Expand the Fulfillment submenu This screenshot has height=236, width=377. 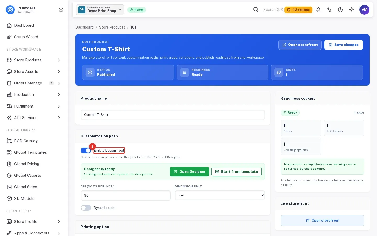click(x=59, y=106)
